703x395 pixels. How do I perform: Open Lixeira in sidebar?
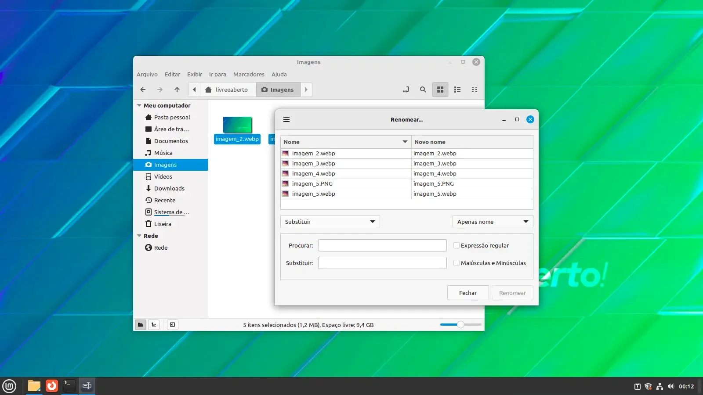170,224
